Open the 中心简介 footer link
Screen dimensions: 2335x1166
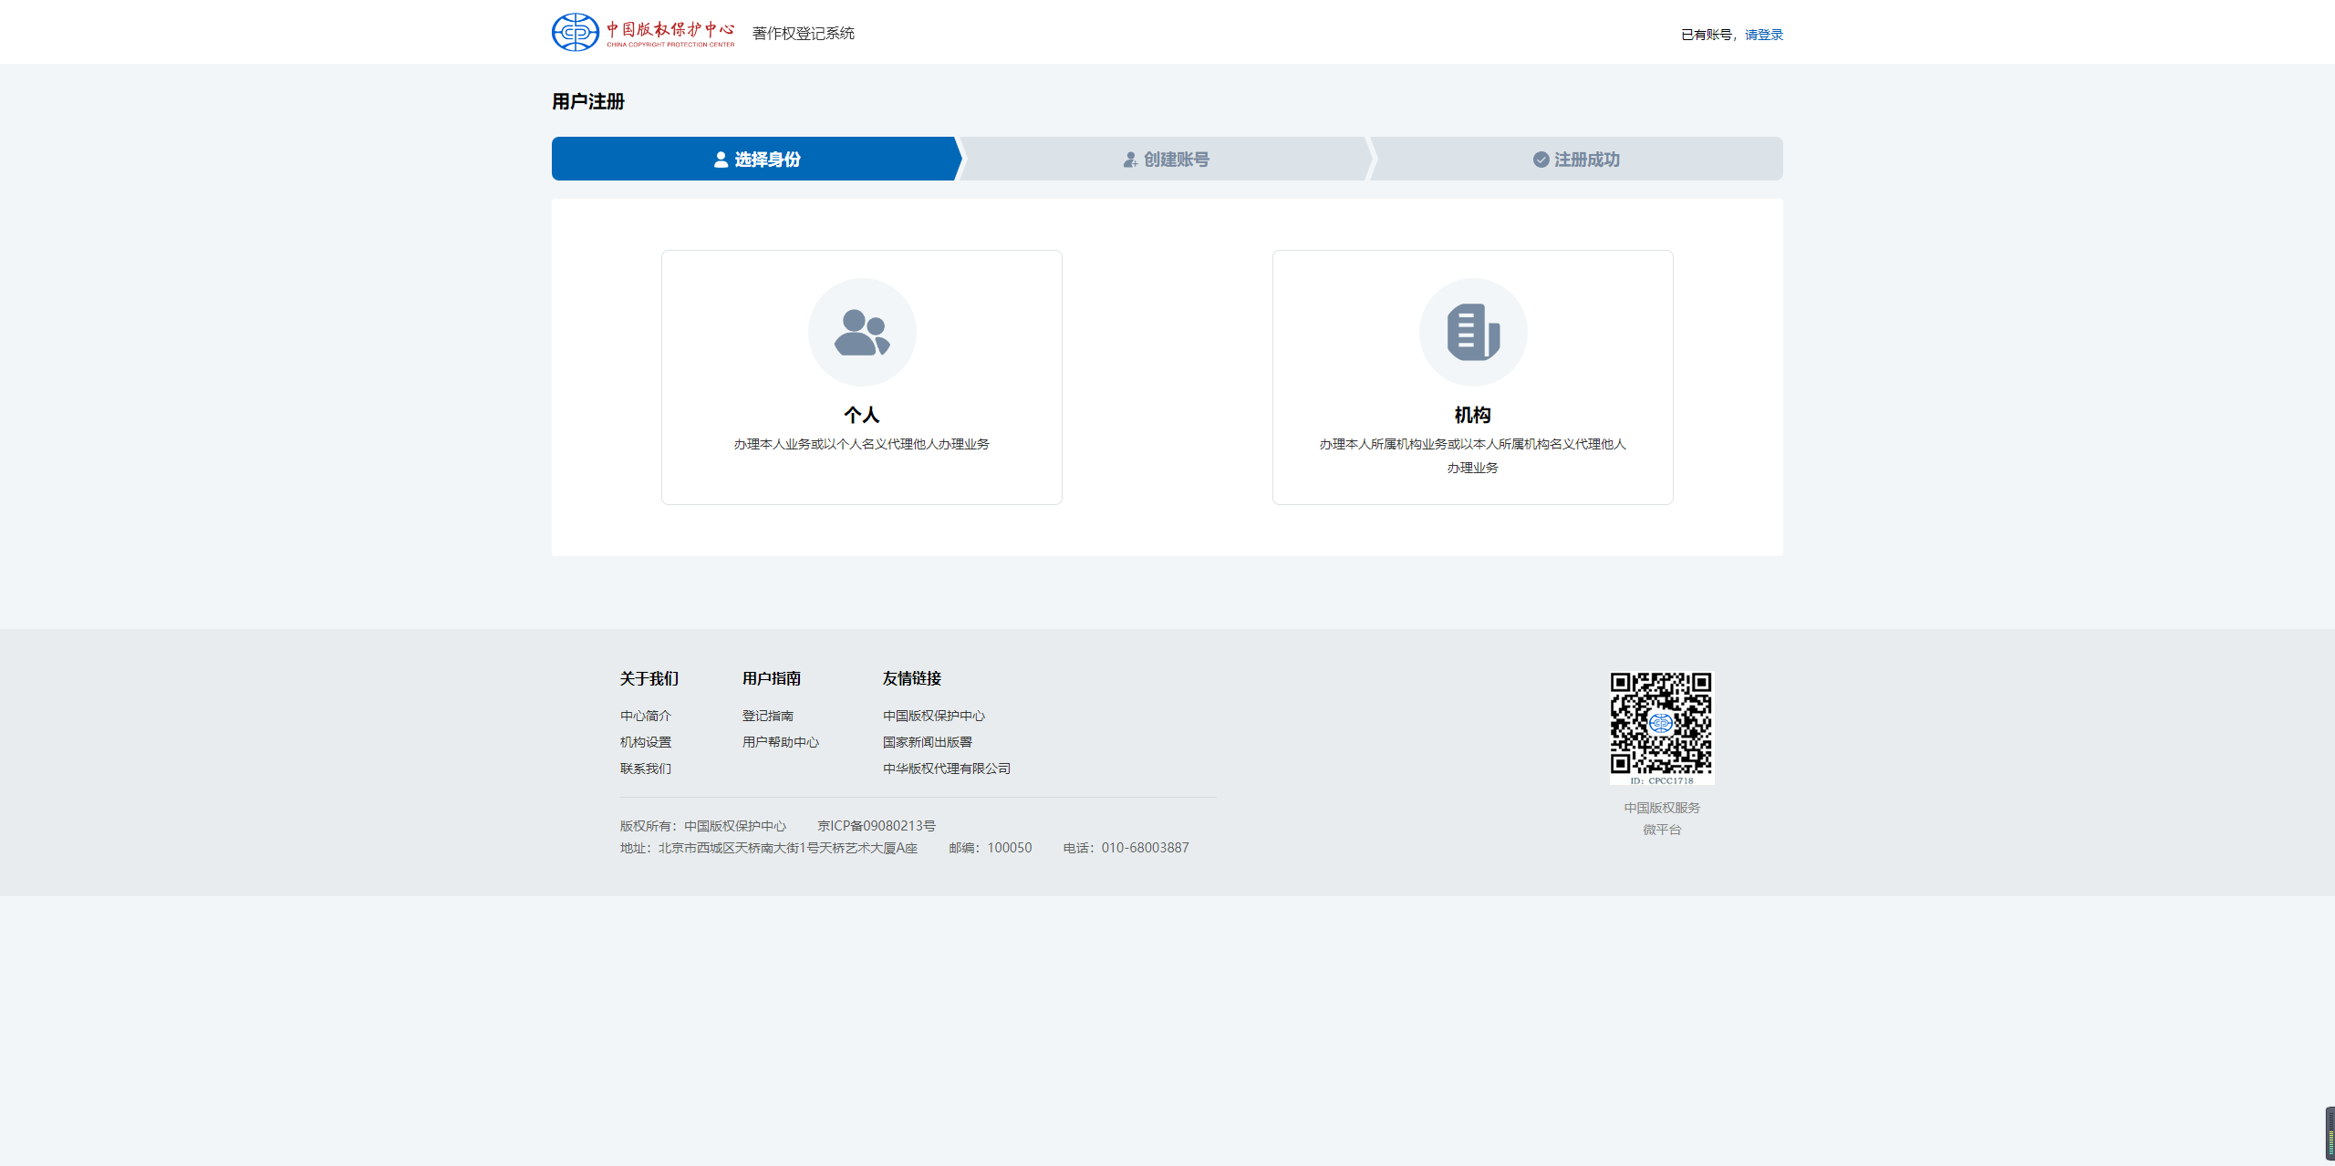point(645,716)
